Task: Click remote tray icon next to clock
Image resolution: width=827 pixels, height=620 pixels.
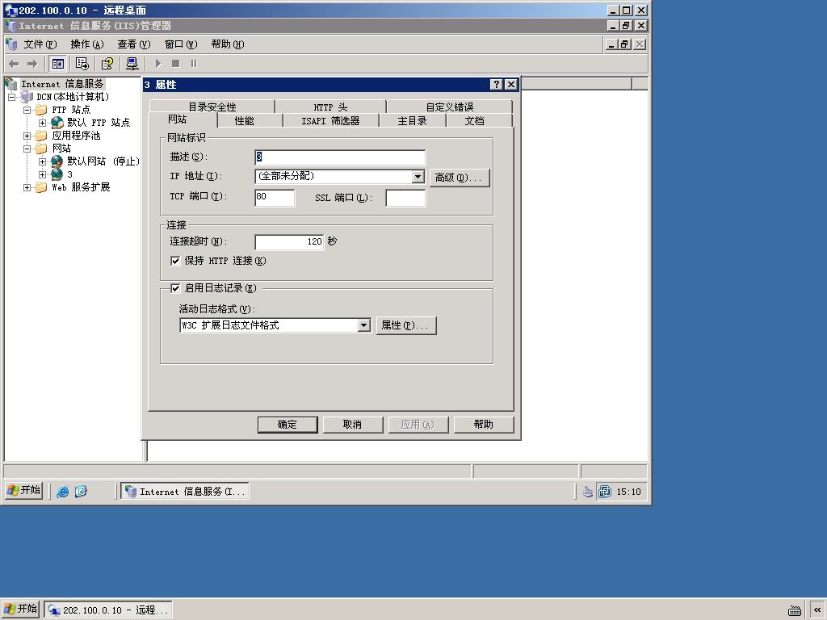Action: 604,492
